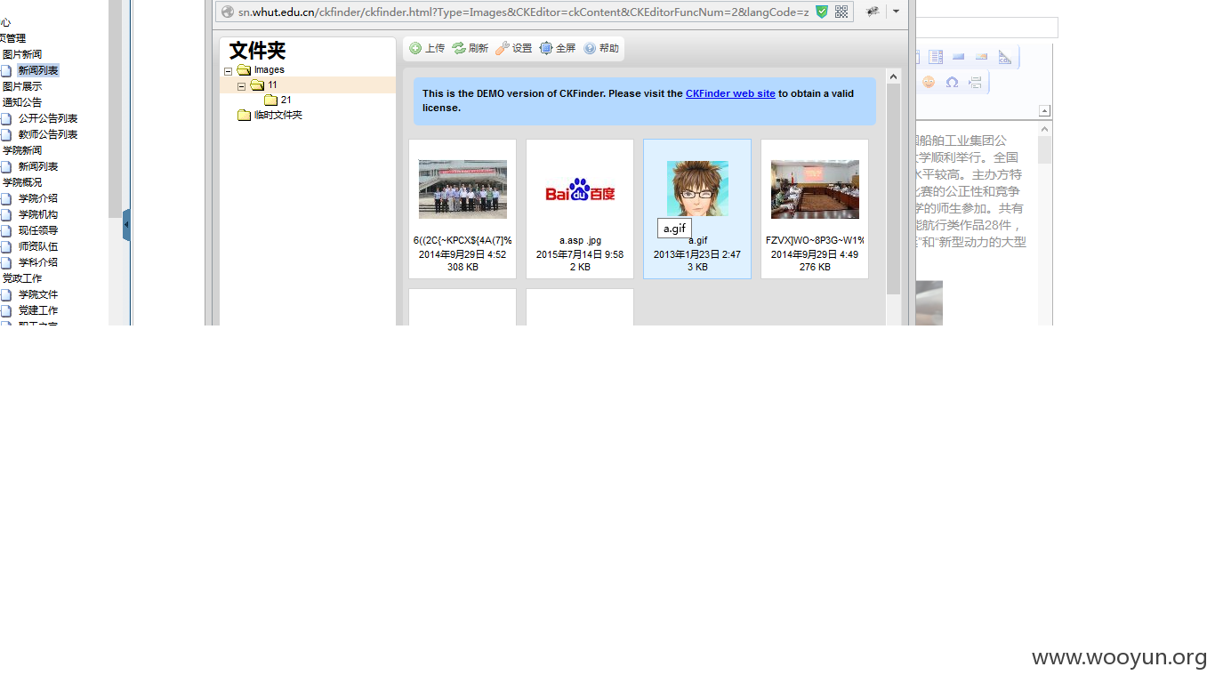Open subfolder 21
This screenshot has width=1215, height=683.
point(286,100)
